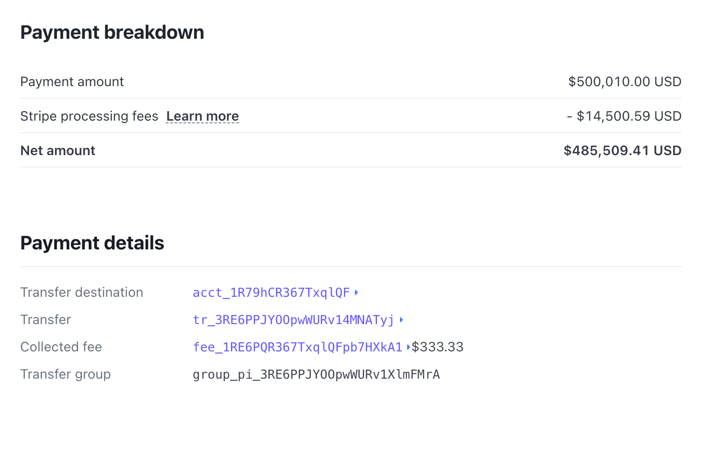Click the $333.33 collected fee amount

438,347
